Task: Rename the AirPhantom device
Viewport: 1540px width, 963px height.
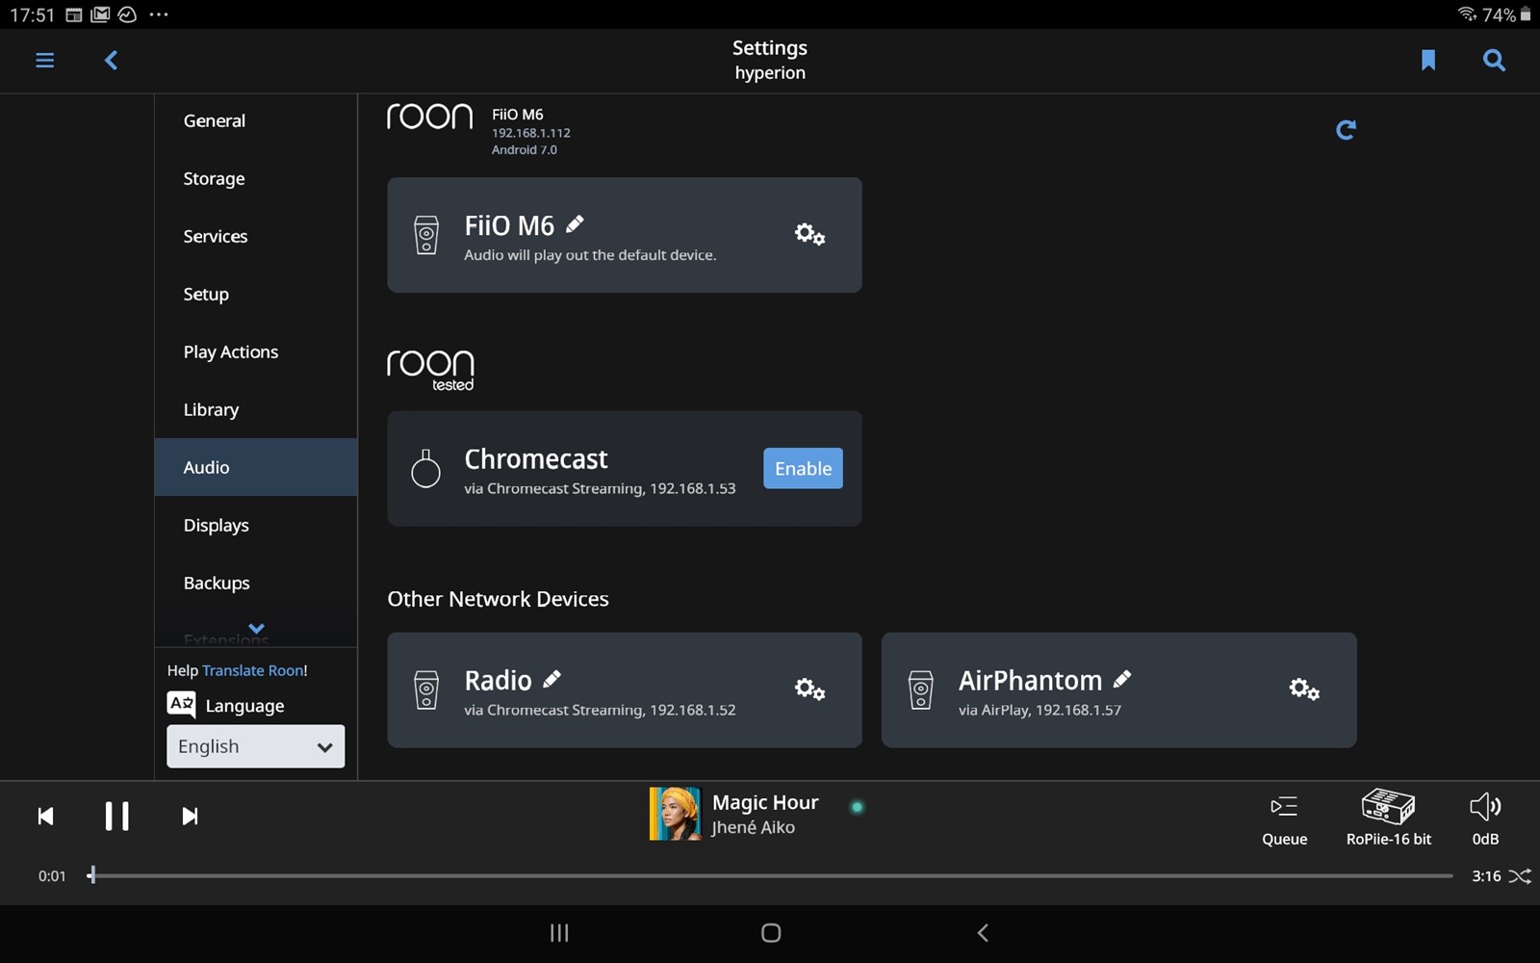Action: click(1122, 679)
